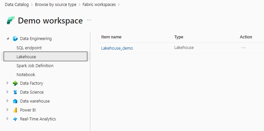Expand the Real-Time Analytics node

pos(7,119)
